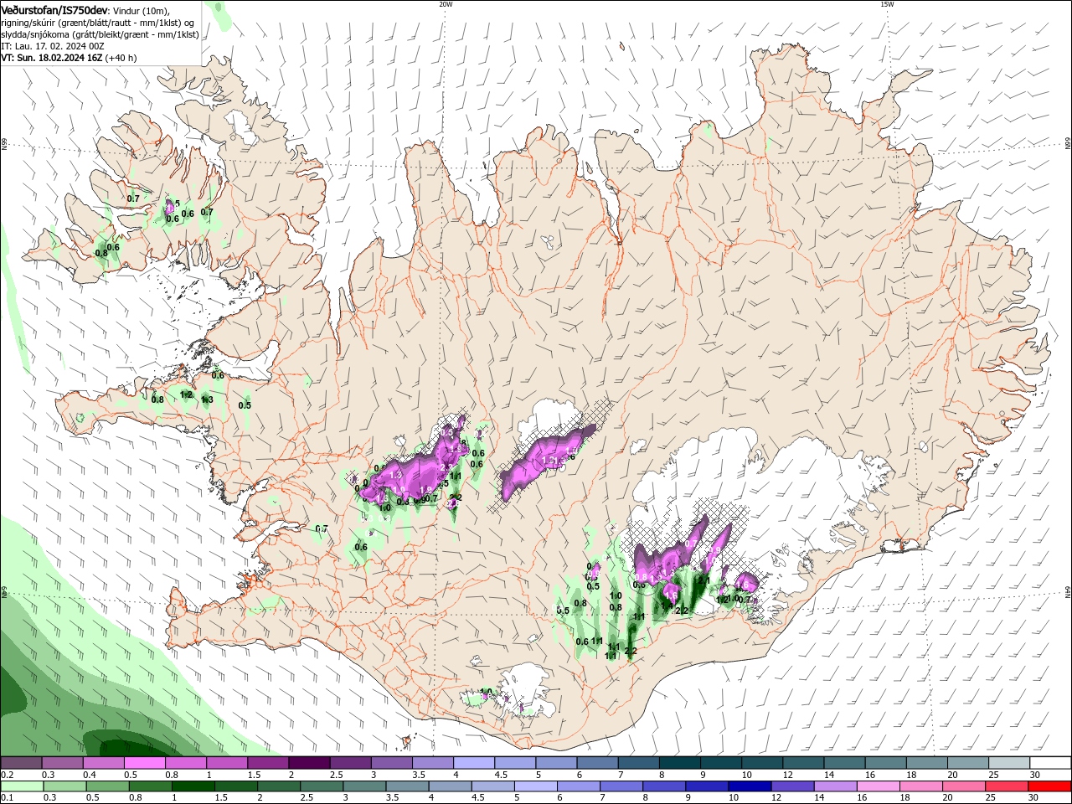Choose the top-row legend swatch labeled 18
This screenshot has height=804, width=1072.
click(x=925, y=763)
